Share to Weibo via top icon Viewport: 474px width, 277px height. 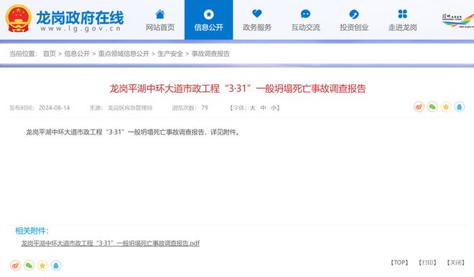(x=419, y=107)
